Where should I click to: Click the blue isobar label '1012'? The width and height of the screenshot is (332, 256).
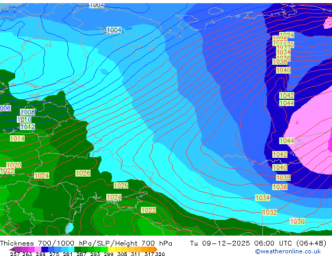tap(28, 127)
